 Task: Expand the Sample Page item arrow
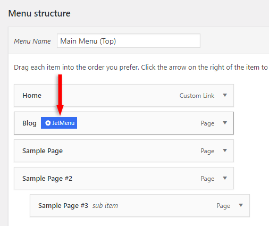point(225,150)
